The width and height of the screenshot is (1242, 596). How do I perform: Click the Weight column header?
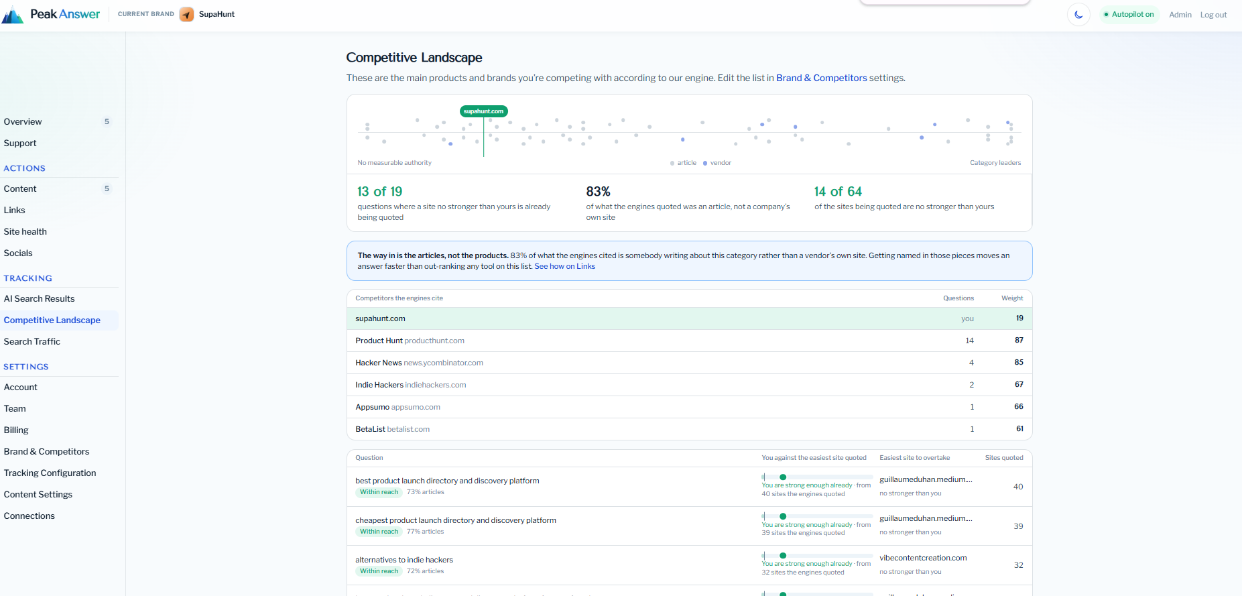tap(1012, 298)
